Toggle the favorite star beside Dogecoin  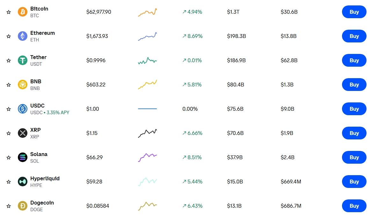click(x=9, y=206)
